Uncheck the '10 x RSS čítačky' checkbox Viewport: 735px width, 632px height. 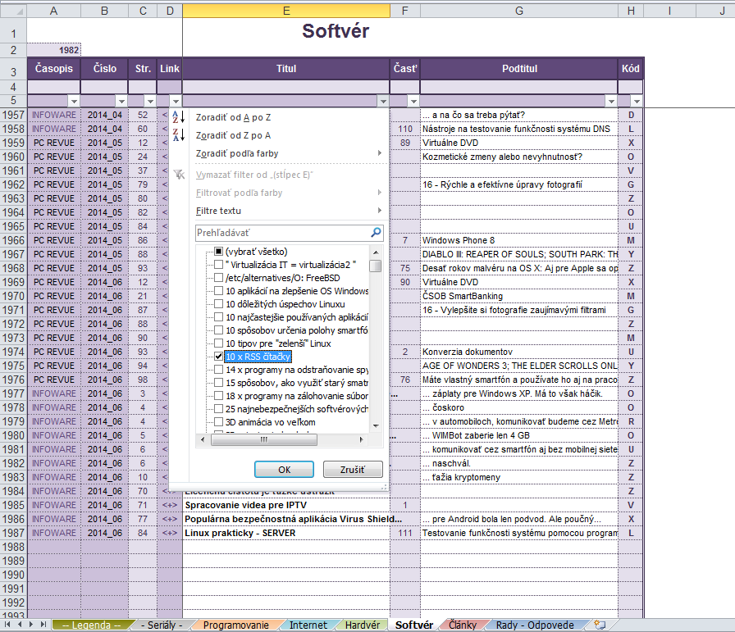(218, 357)
